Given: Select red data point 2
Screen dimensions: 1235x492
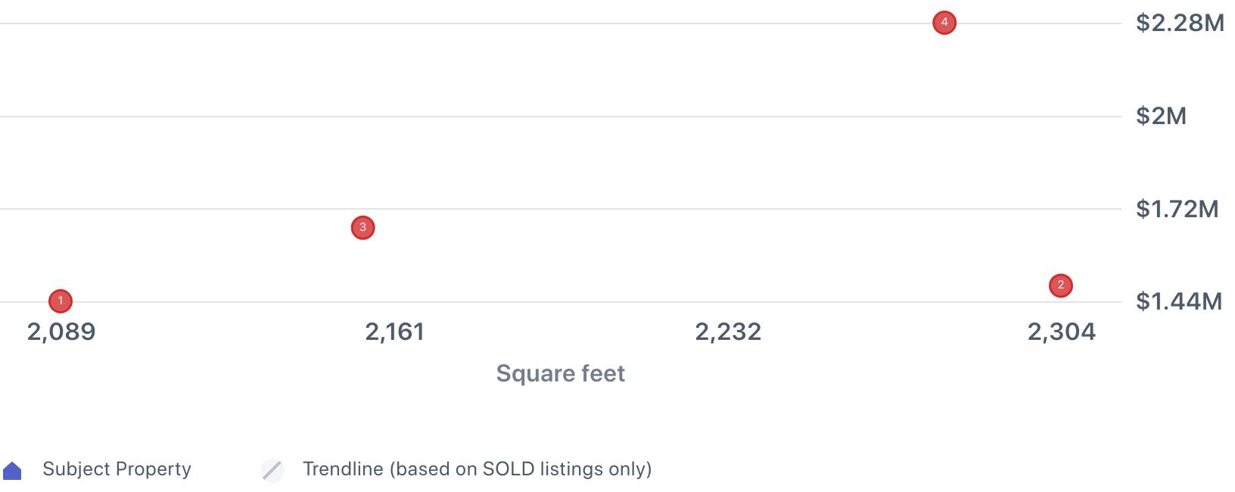Looking at the screenshot, I should (1060, 285).
